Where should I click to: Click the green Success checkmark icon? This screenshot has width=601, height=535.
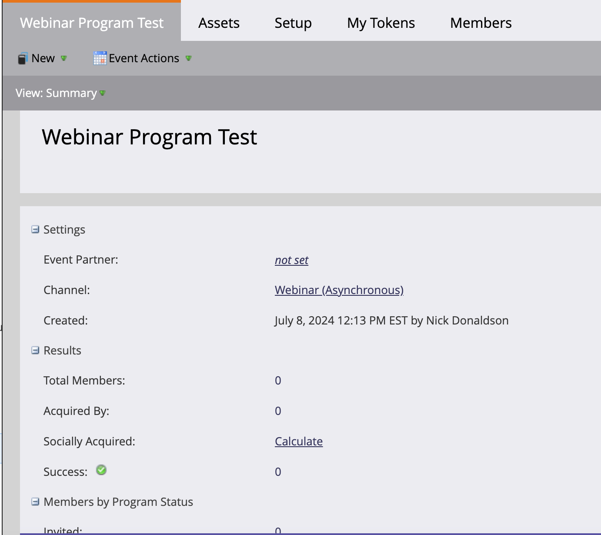(x=101, y=470)
